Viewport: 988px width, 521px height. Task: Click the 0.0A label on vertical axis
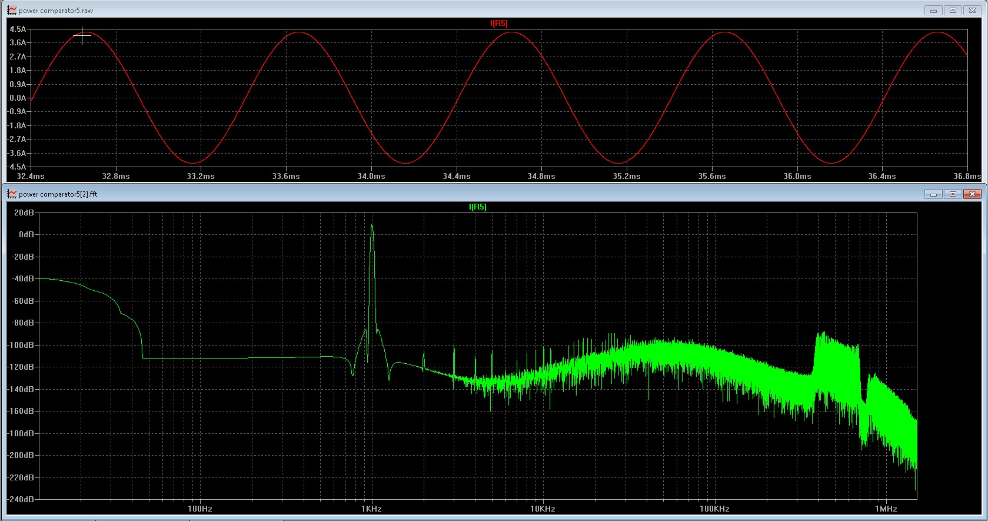point(18,98)
